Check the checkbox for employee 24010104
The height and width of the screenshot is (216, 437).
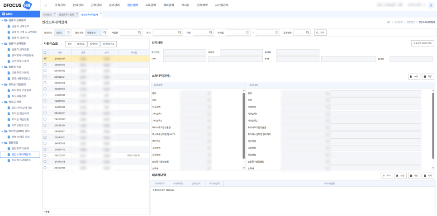tap(45, 83)
